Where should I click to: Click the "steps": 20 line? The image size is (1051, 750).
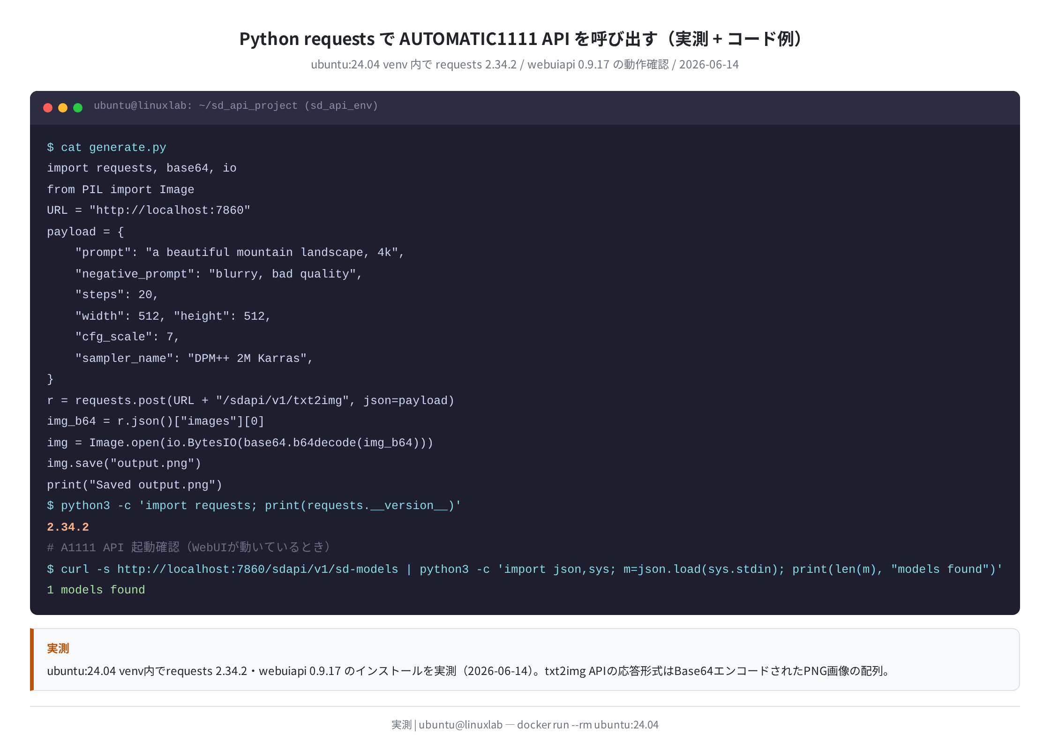[117, 295]
